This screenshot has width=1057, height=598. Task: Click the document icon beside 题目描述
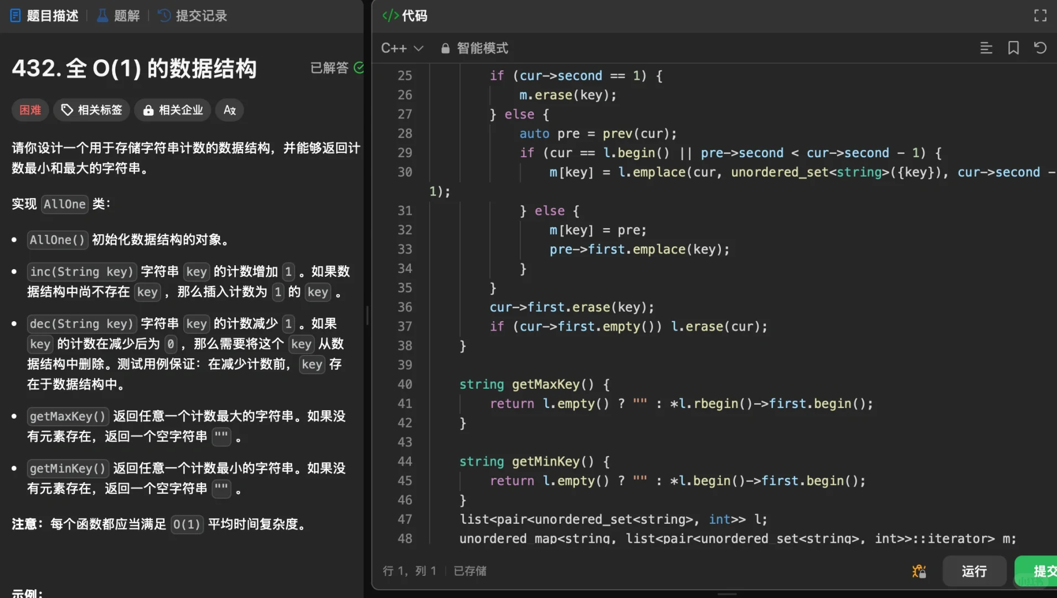(16, 16)
